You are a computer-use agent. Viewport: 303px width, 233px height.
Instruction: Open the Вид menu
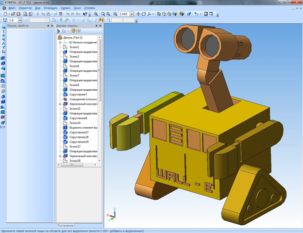[38, 8]
